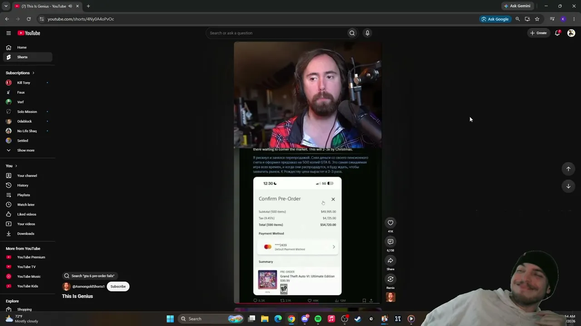The width and height of the screenshot is (581, 326).
Task: Close the This Is Genius tab
Action: (x=78, y=6)
